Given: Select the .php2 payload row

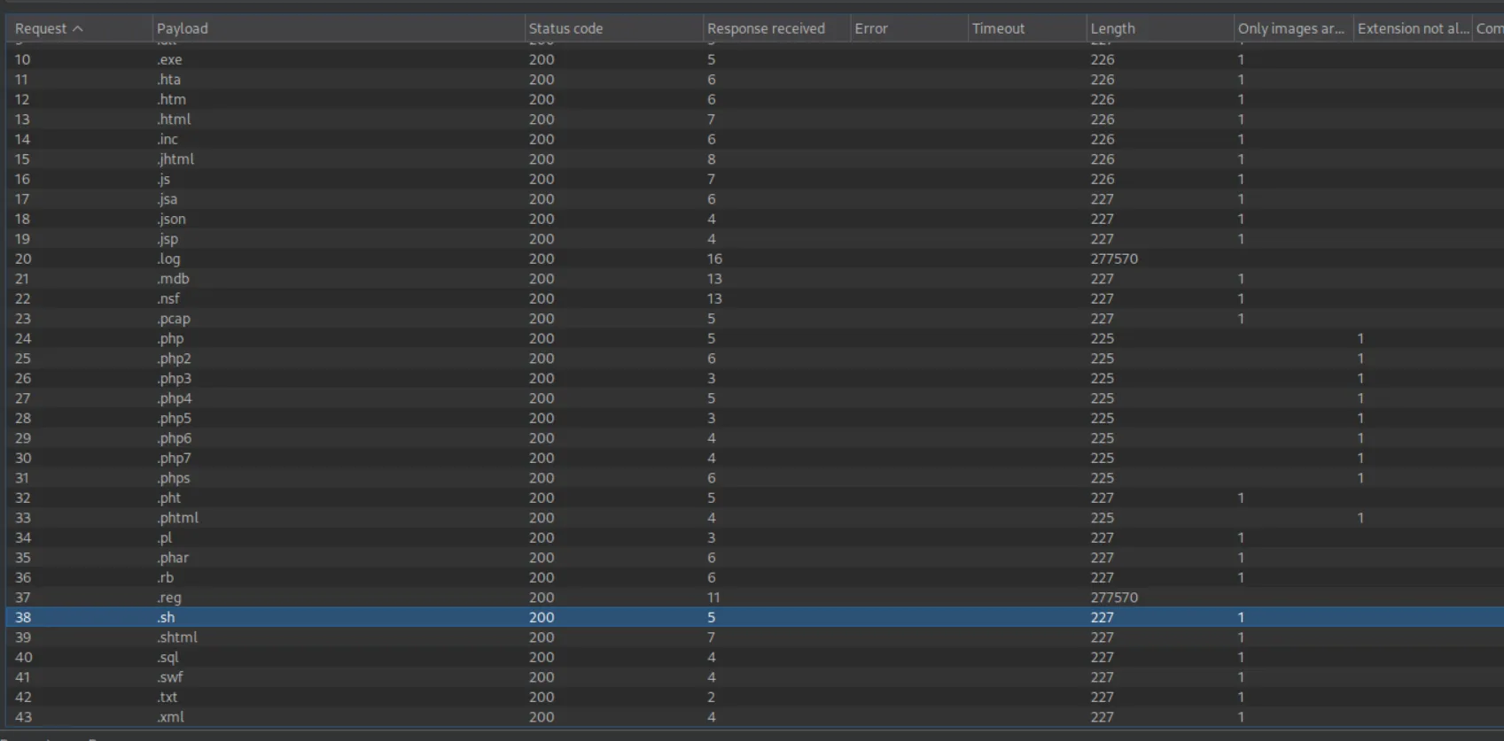Looking at the screenshot, I should [x=755, y=359].
